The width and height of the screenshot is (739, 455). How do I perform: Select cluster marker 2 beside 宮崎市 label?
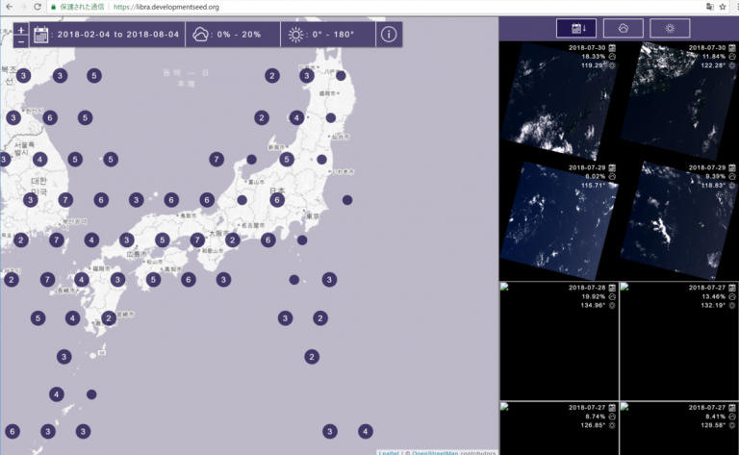pyautogui.click(x=109, y=318)
